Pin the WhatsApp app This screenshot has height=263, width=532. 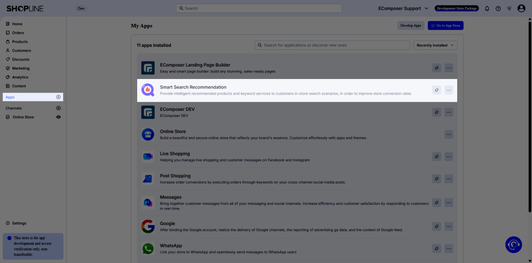436,248
